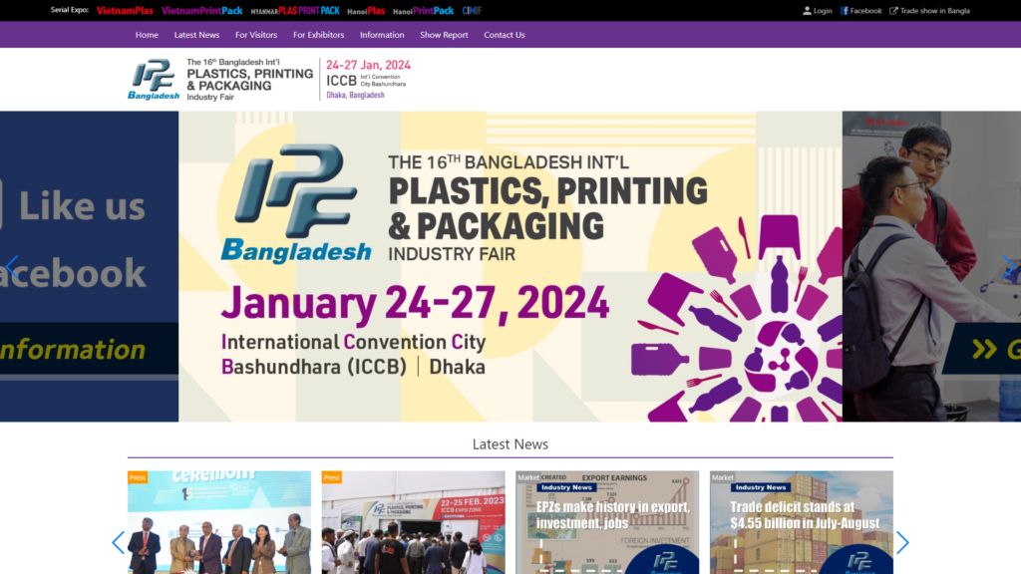
Task: Open the Latest News menu
Action: tap(196, 35)
